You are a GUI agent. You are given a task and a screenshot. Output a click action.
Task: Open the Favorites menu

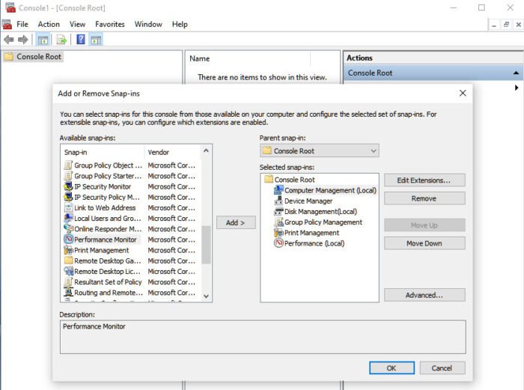point(110,24)
